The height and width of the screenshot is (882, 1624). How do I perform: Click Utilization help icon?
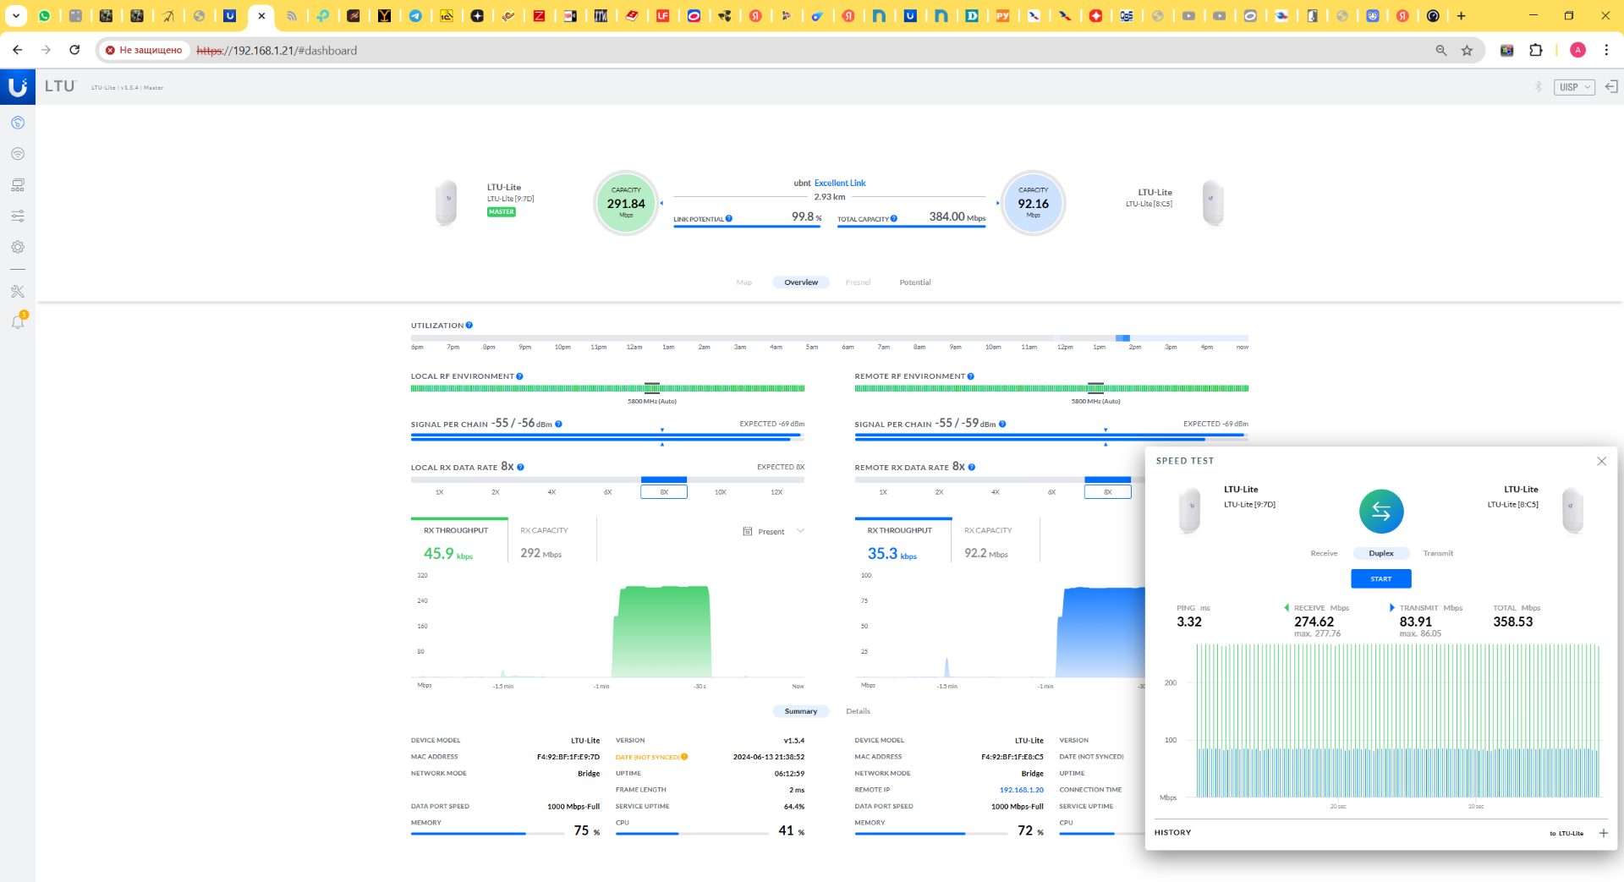pos(469,326)
